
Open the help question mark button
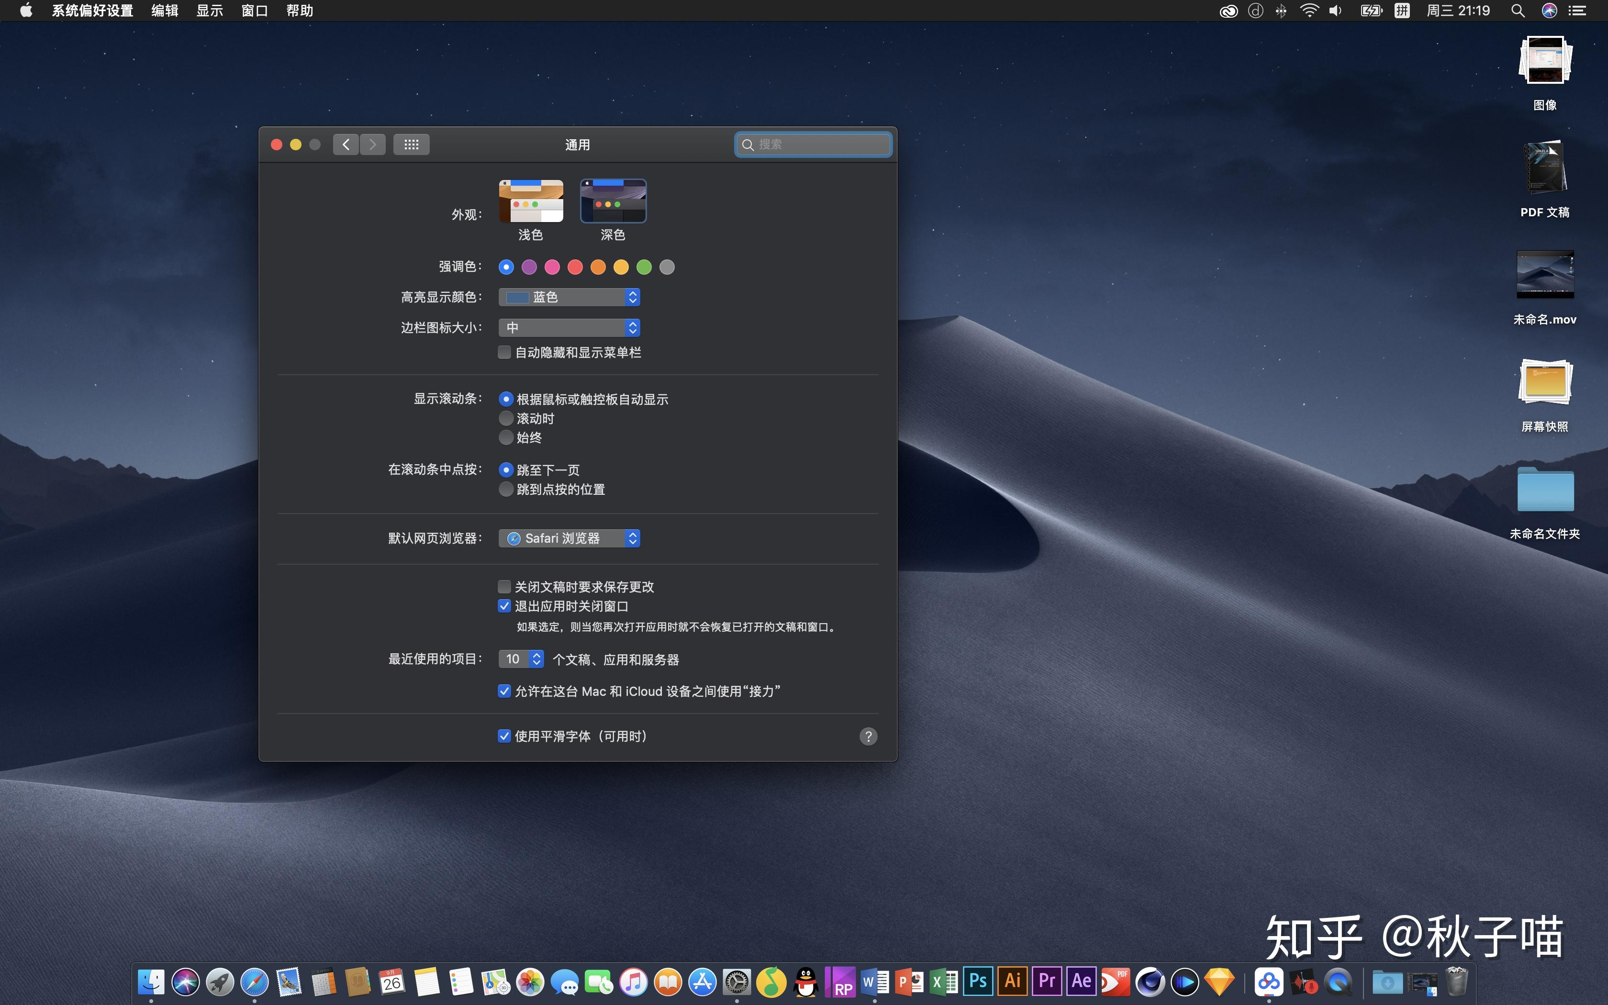pyautogui.click(x=868, y=736)
